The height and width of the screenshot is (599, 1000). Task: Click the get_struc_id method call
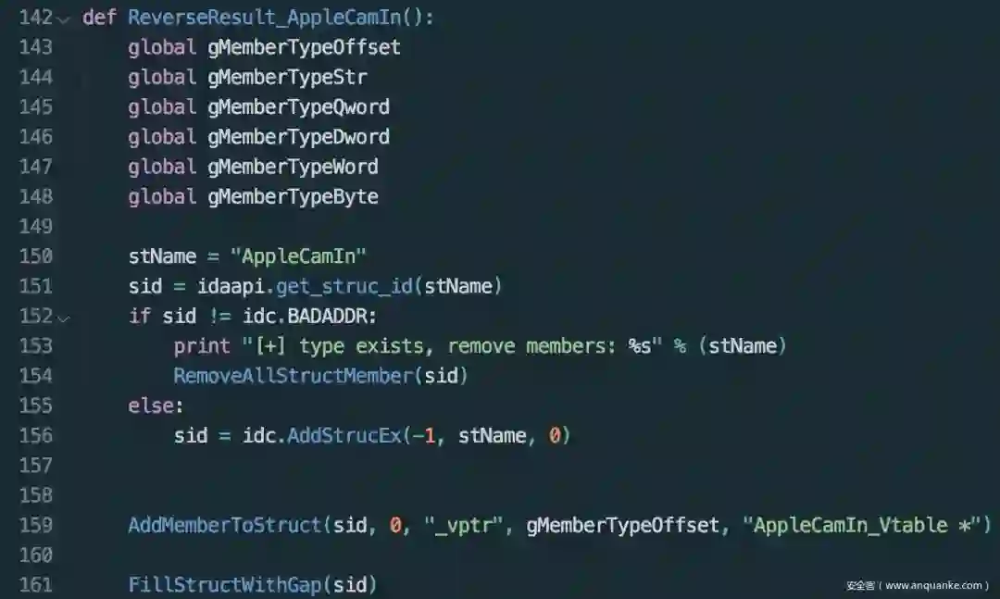[x=344, y=286]
